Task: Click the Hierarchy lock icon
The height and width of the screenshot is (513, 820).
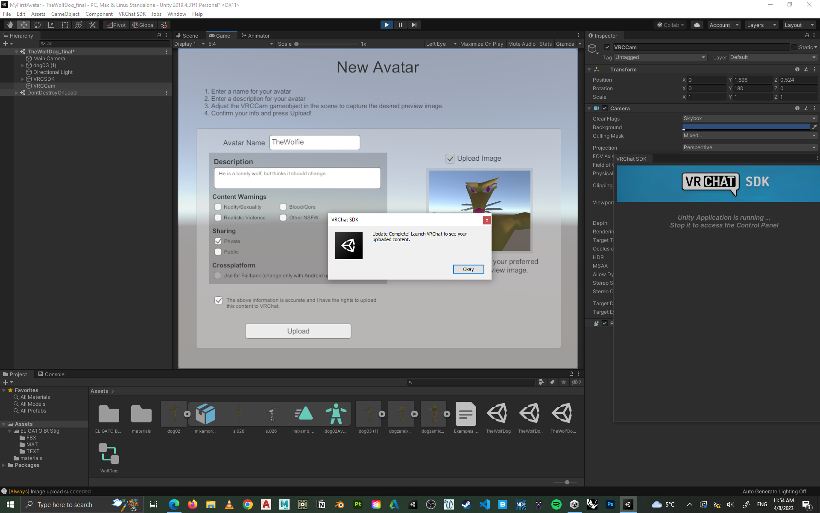Action: pyautogui.click(x=159, y=35)
